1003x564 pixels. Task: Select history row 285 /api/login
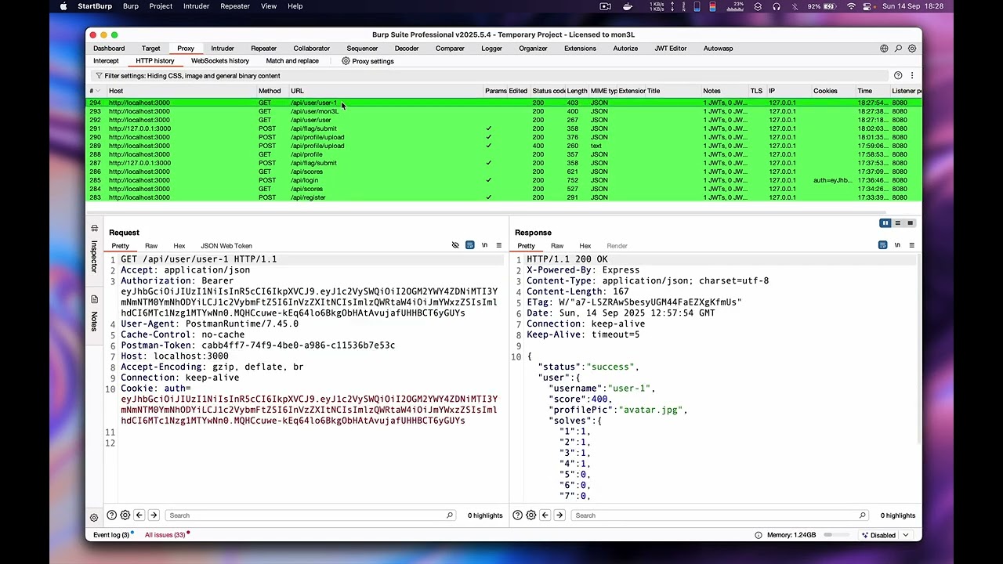(504, 180)
